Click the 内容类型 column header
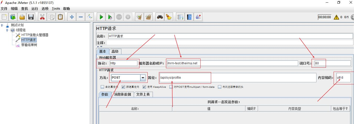This screenshot has width=354, height=124. [295, 109]
